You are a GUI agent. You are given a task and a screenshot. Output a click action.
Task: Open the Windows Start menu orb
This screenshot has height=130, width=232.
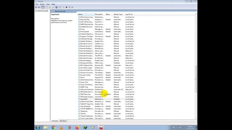(38, 127)
